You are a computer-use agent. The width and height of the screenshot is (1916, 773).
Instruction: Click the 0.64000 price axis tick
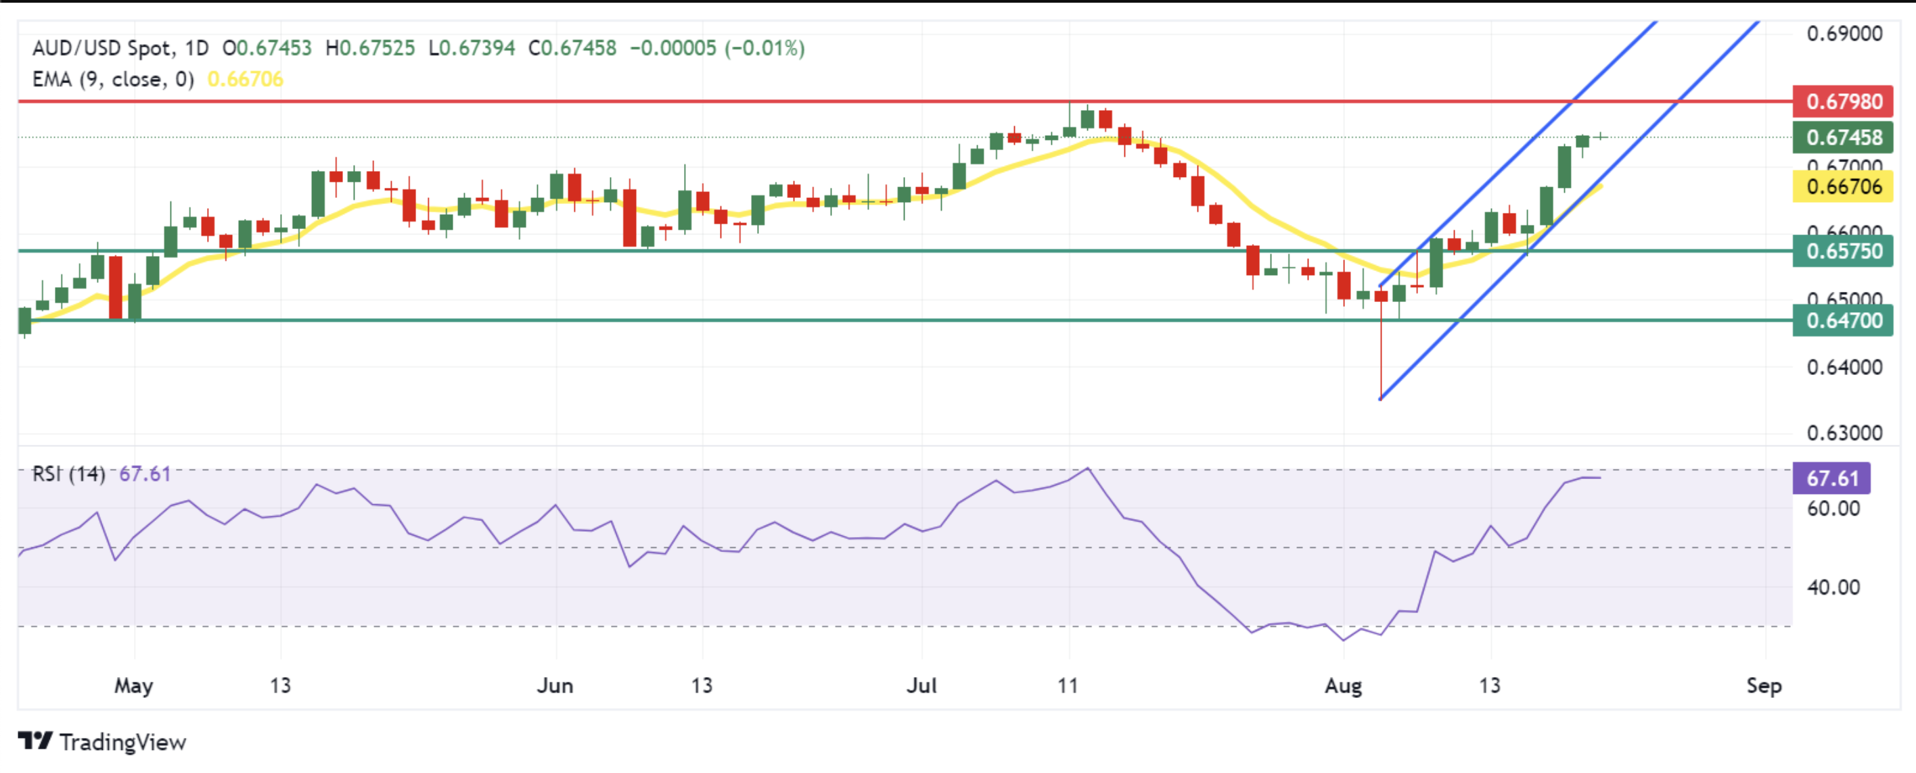1844,367
